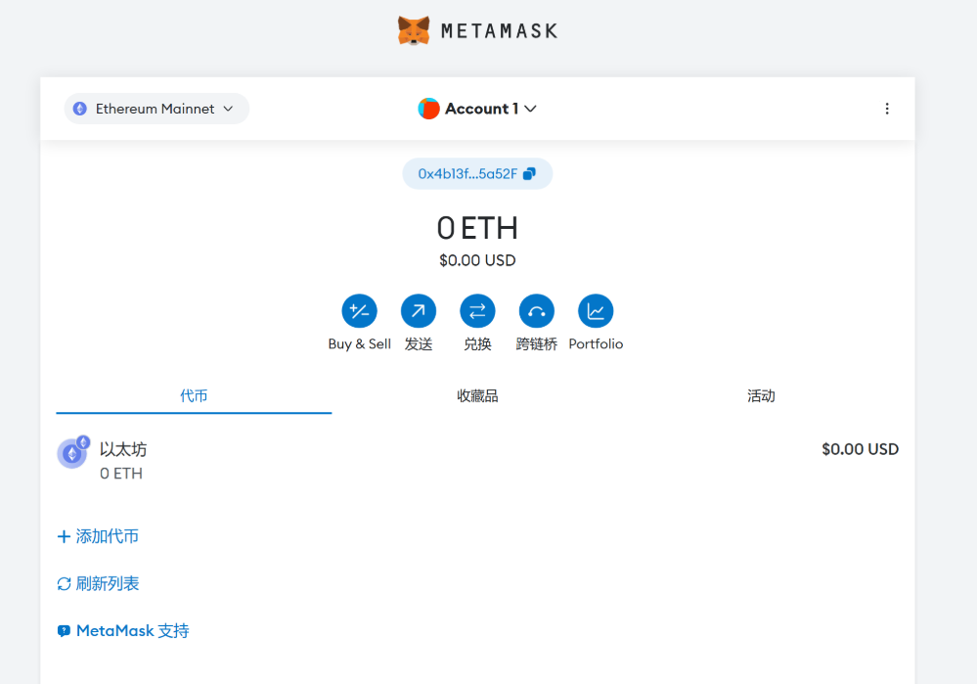Image resolution: width=977 pixels, height=684 pixels.
Task: Open the MetaMask 支持 link
Action: pyautogui.click(x=123, y=631)
